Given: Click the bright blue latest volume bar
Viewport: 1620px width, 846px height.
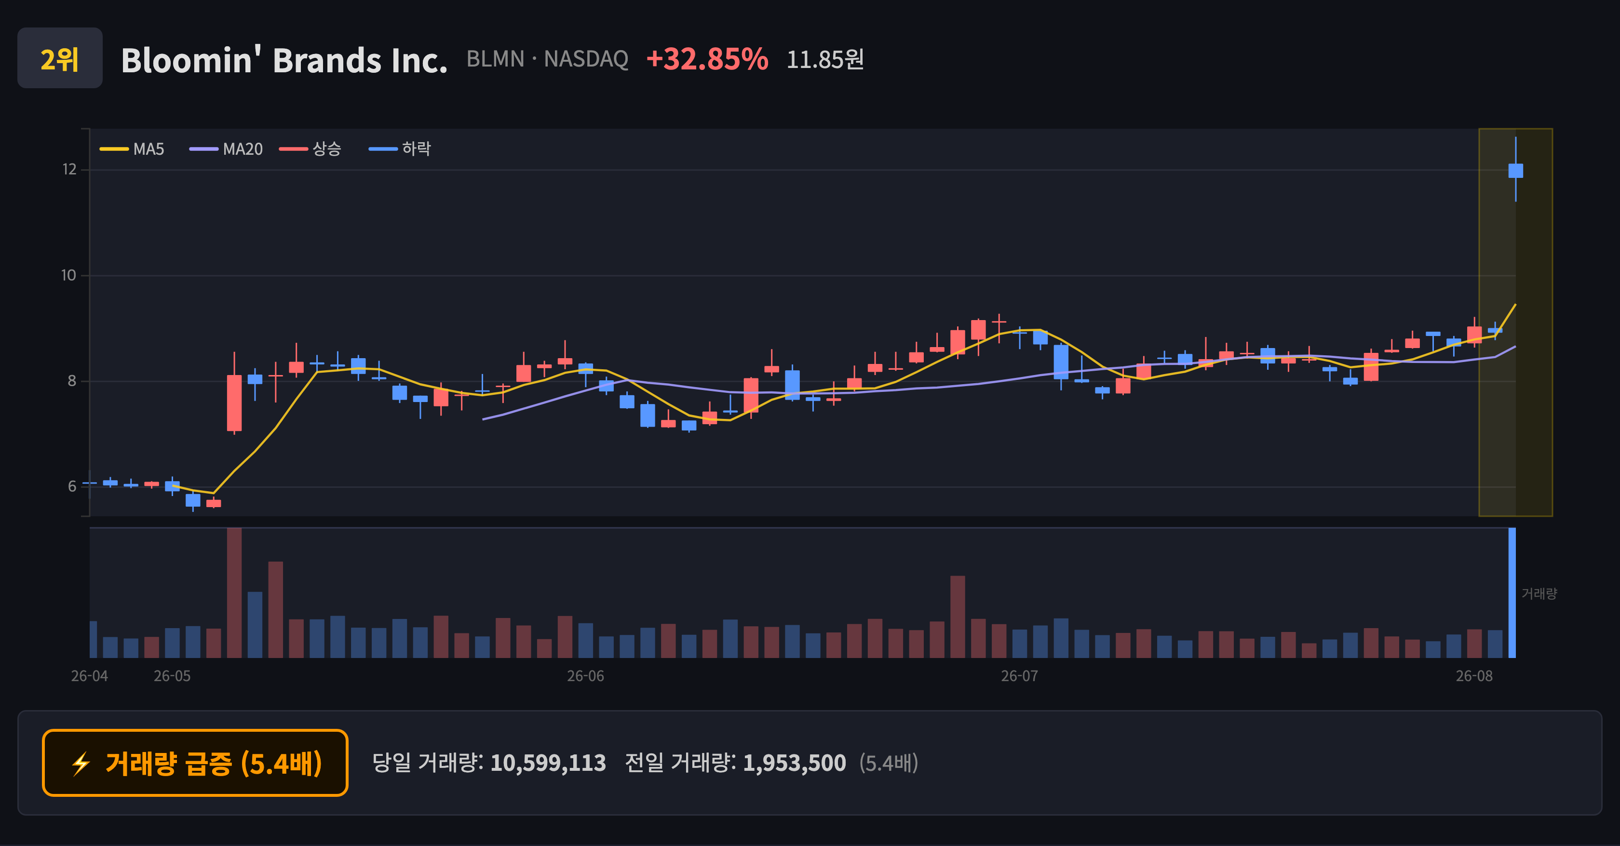Looking at the screenshot, I should 1512,593.
